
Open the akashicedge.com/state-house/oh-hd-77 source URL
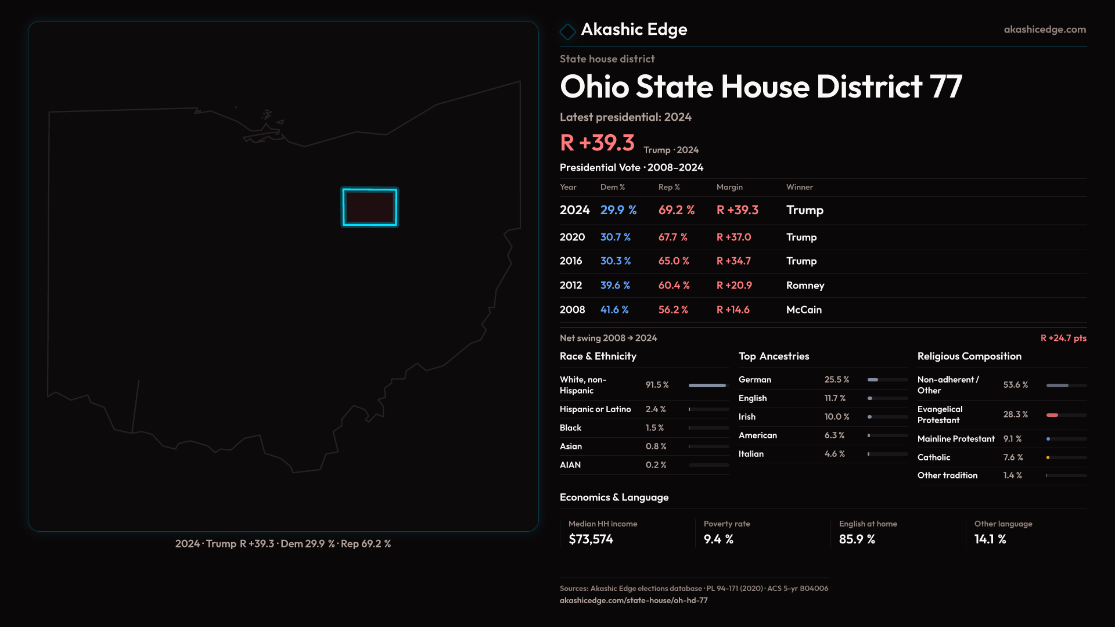(x=633, y=600)
